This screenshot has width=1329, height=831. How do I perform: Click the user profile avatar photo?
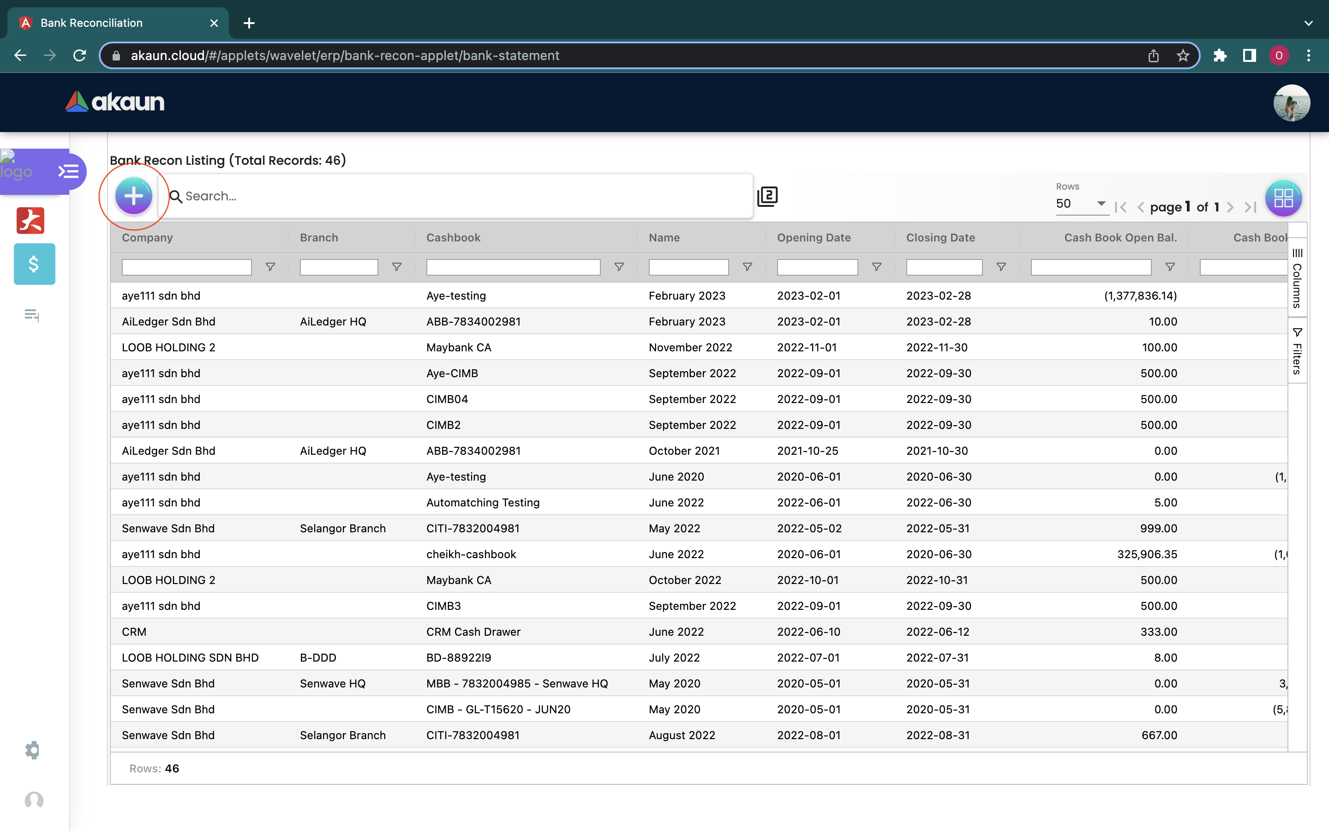[x=1291, y=103]
